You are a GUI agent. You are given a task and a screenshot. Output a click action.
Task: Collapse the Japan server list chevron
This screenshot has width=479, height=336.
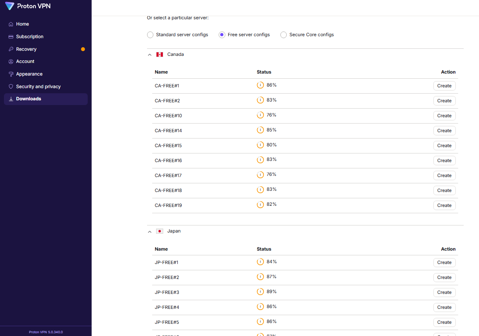pos(149,231)
